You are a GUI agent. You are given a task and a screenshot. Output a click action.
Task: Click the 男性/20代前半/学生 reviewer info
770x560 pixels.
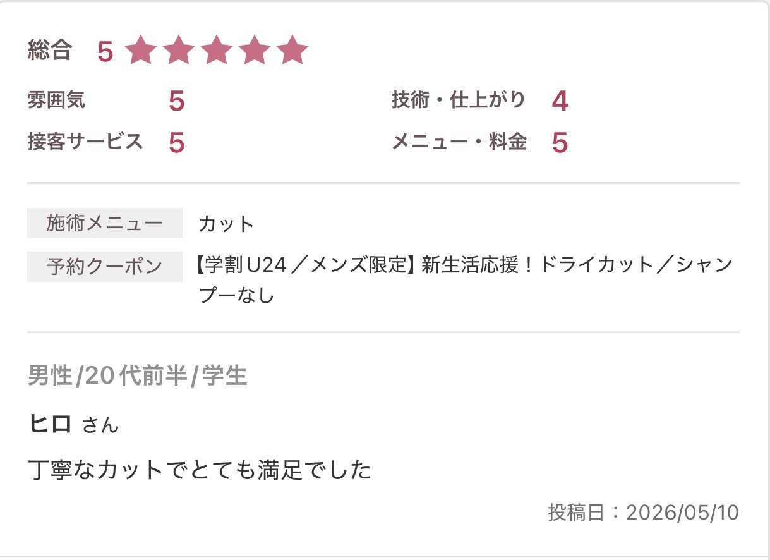click(137, 376)
